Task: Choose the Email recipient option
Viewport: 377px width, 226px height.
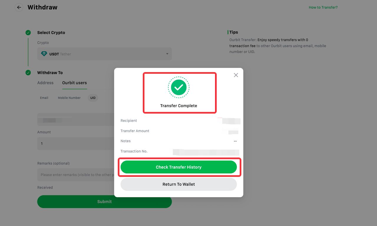Action: click(44, 98)
